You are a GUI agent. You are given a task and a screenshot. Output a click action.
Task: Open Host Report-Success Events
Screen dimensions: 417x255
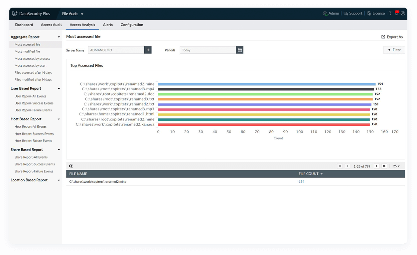[34, 134]
